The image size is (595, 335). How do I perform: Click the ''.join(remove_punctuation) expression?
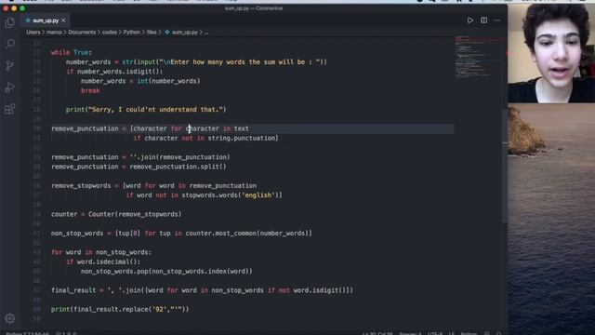179,157
